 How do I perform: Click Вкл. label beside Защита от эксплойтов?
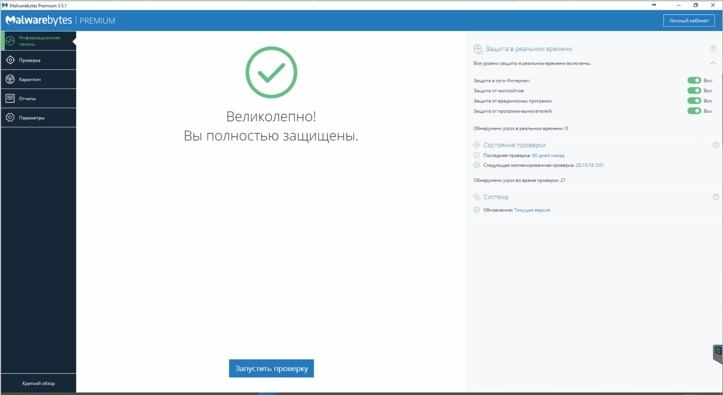point(708,91)
